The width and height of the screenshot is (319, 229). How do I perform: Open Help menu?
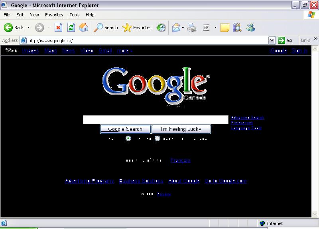coord(90,15)
